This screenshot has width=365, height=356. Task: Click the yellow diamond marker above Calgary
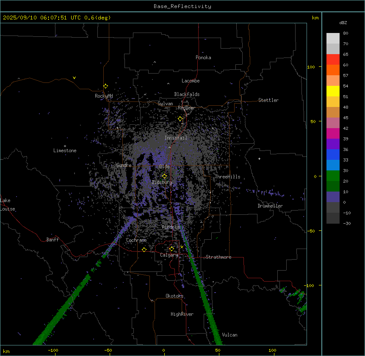[171, 249]
